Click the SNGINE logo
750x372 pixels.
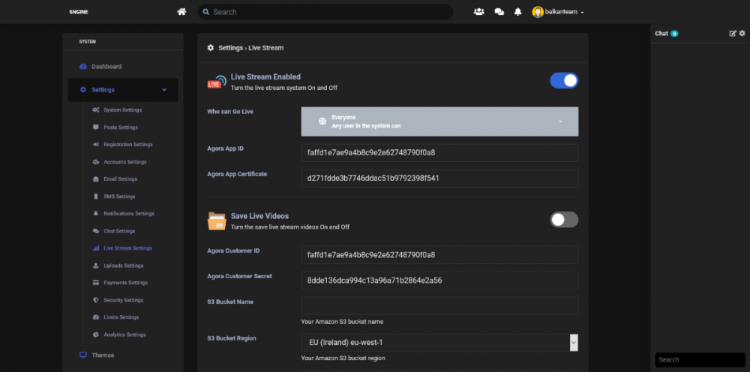(79, 12)
